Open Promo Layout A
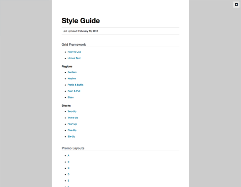This screenshot has width=241, height=187. click(69, 156)
